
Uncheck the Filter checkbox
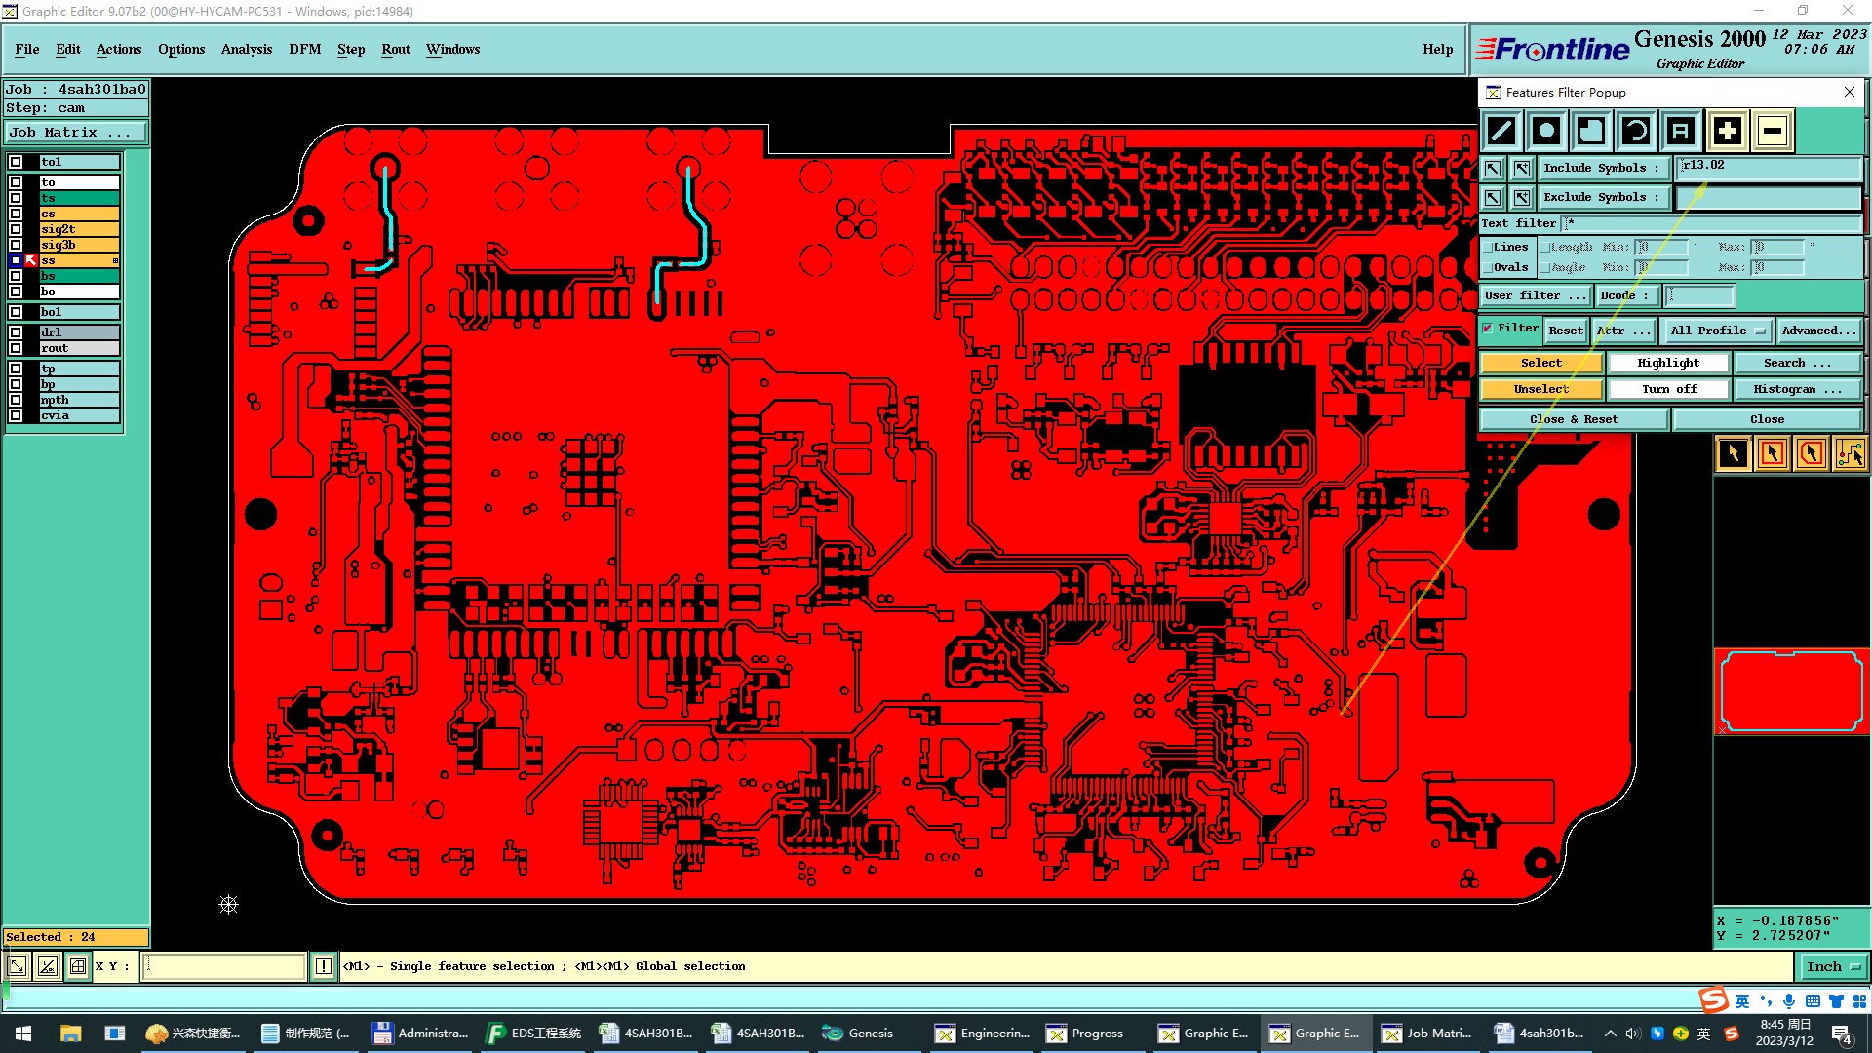(x=1488, y=329)
